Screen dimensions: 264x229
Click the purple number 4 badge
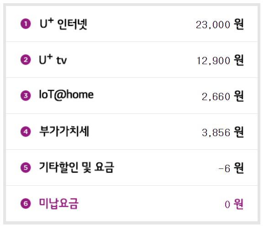click(x=26, y=132)
